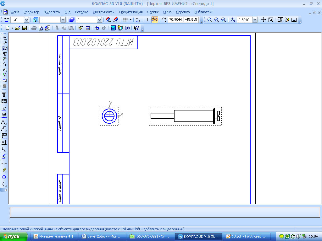This screenshot has height=241, width=322.
Task: Click the Zoom in magnifier icon
Action: (x=216, y=20)
